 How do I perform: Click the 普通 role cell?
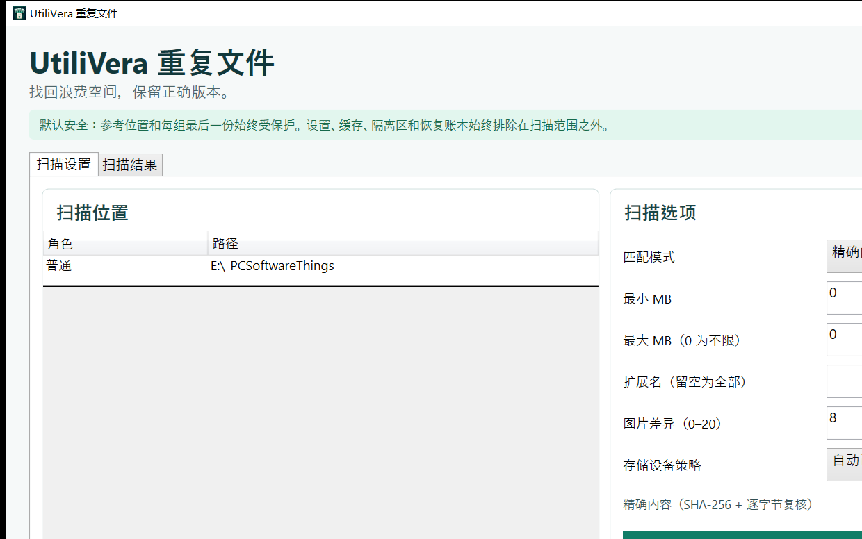coord(59,266)
